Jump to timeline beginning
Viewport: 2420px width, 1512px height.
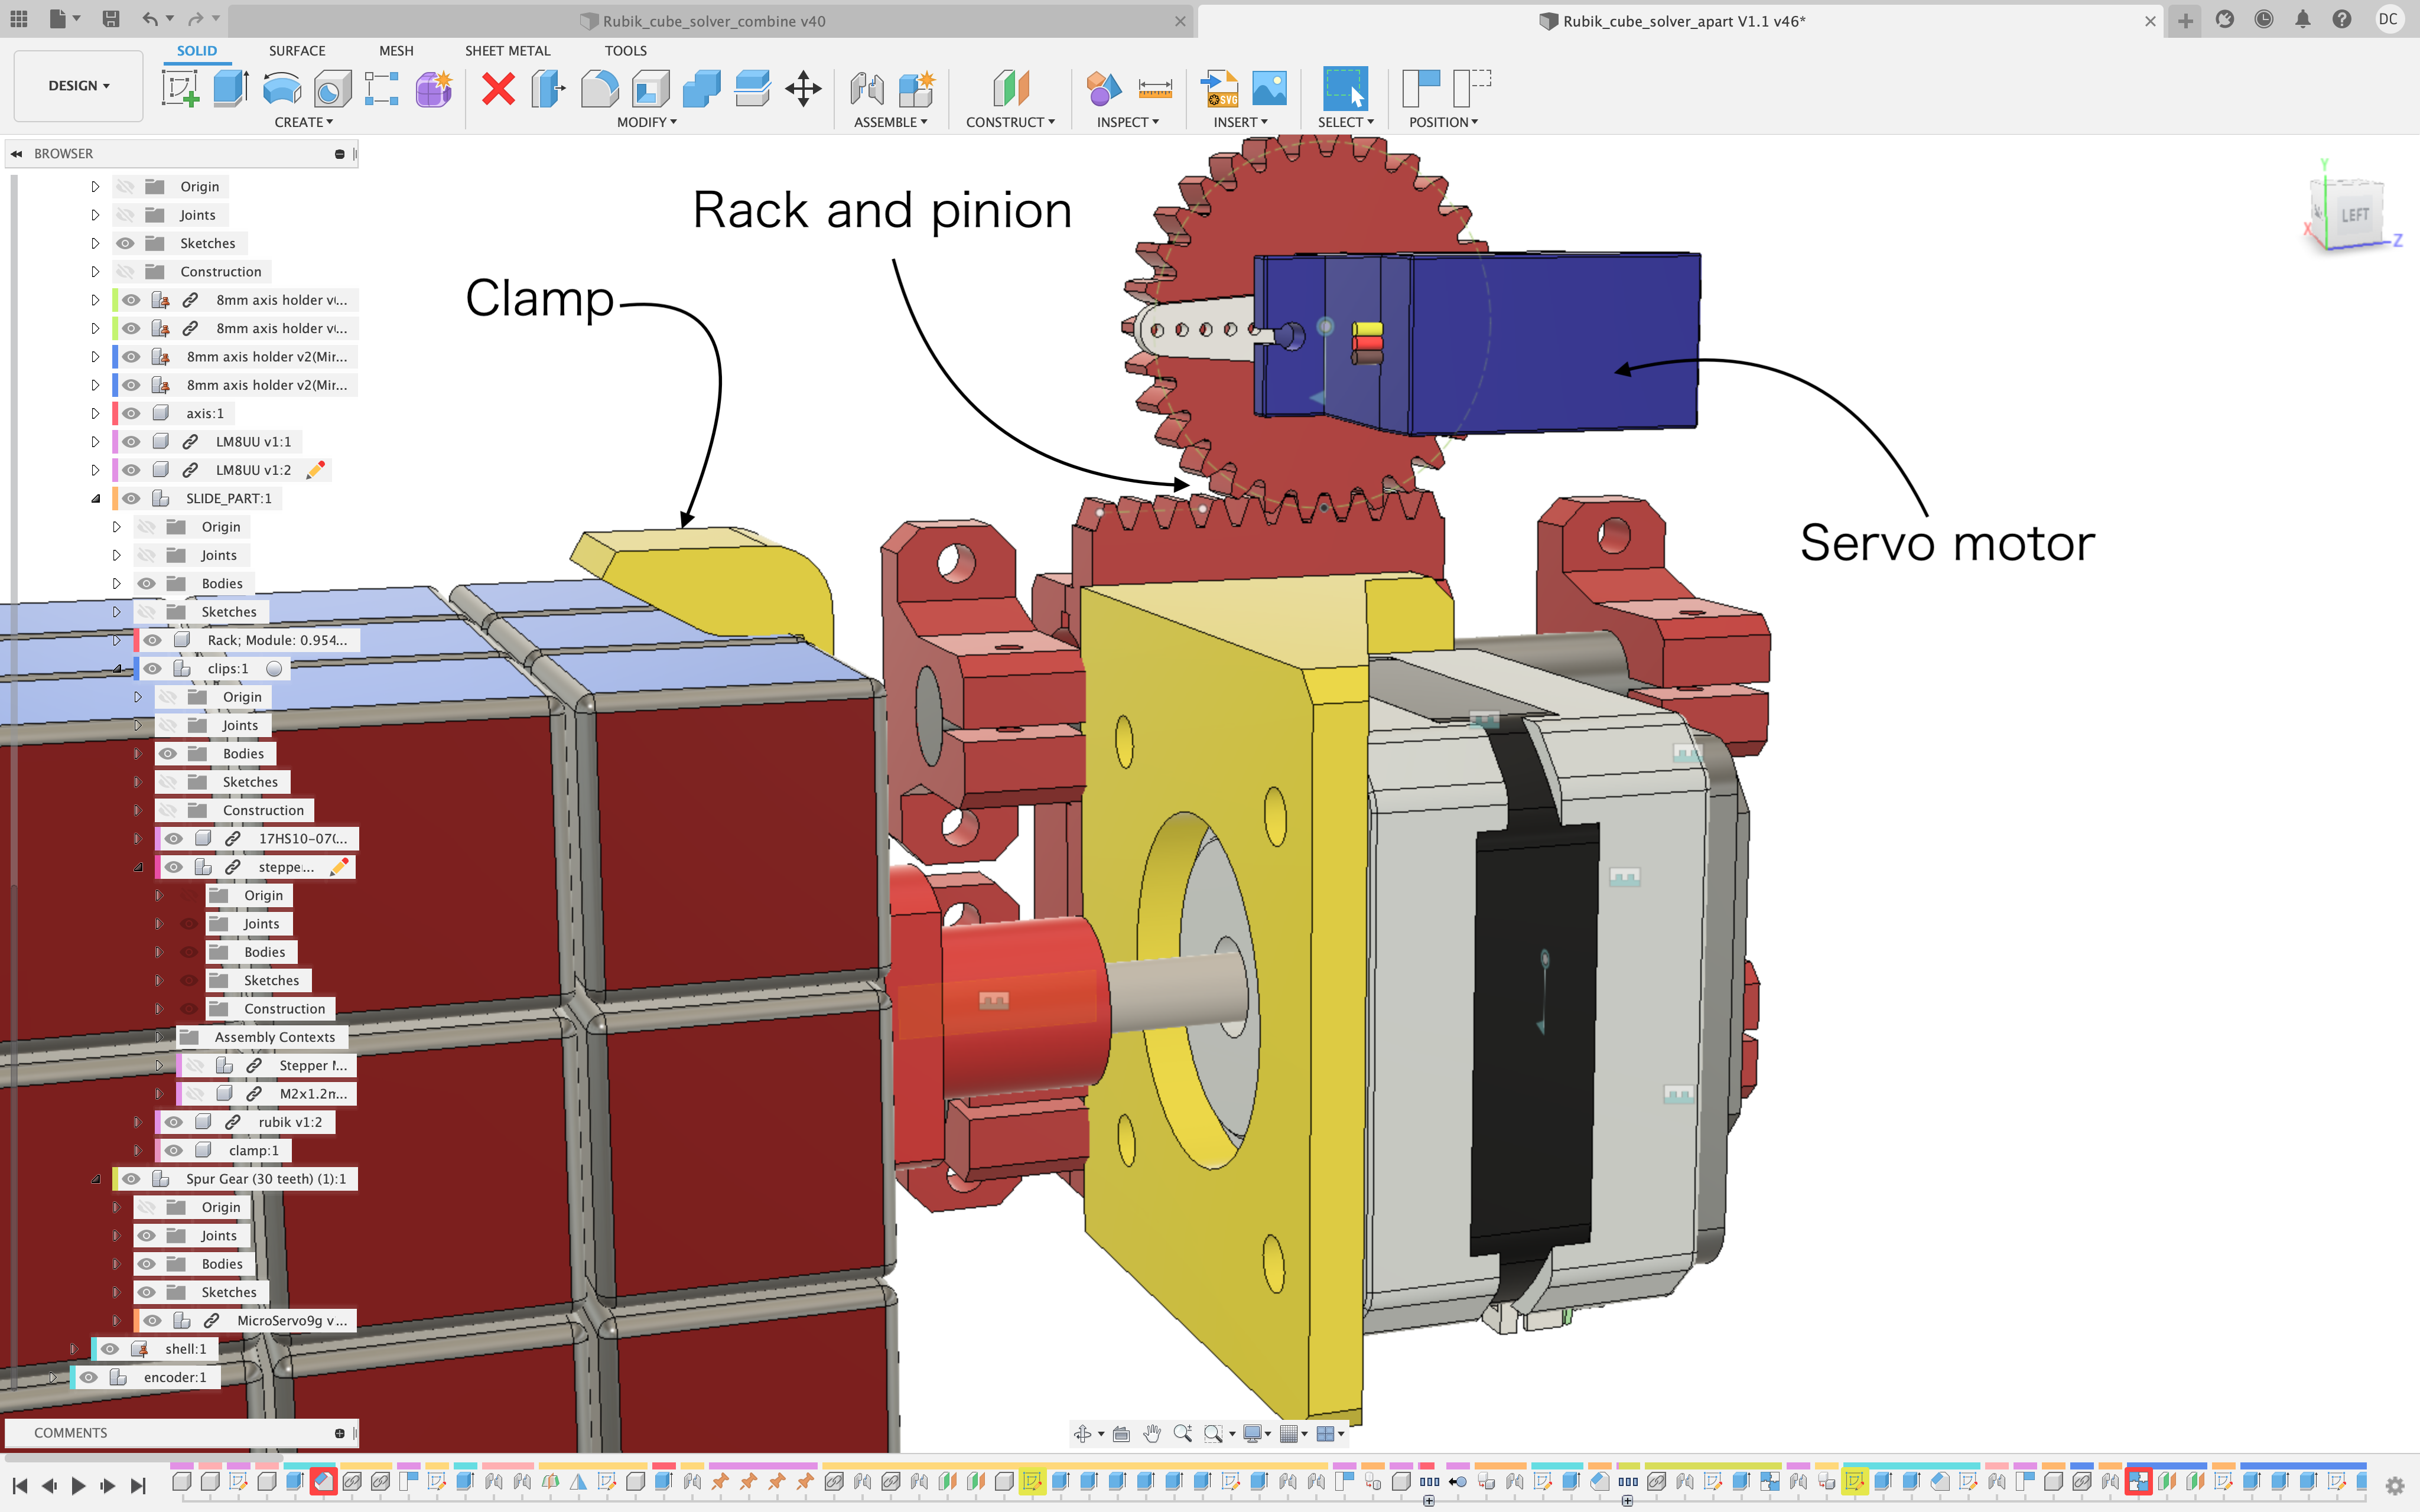click(x=20, y=1486)
